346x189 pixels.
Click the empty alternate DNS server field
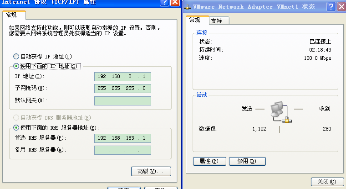point(122,150)
